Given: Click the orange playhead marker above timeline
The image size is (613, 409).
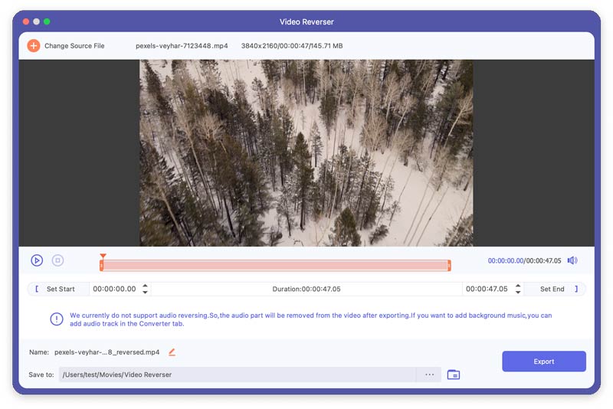Looking at the screenshot, I should [x=103, y=257].
